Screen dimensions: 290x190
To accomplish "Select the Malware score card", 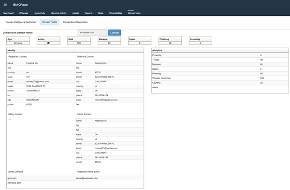I will tap(109, 41).
